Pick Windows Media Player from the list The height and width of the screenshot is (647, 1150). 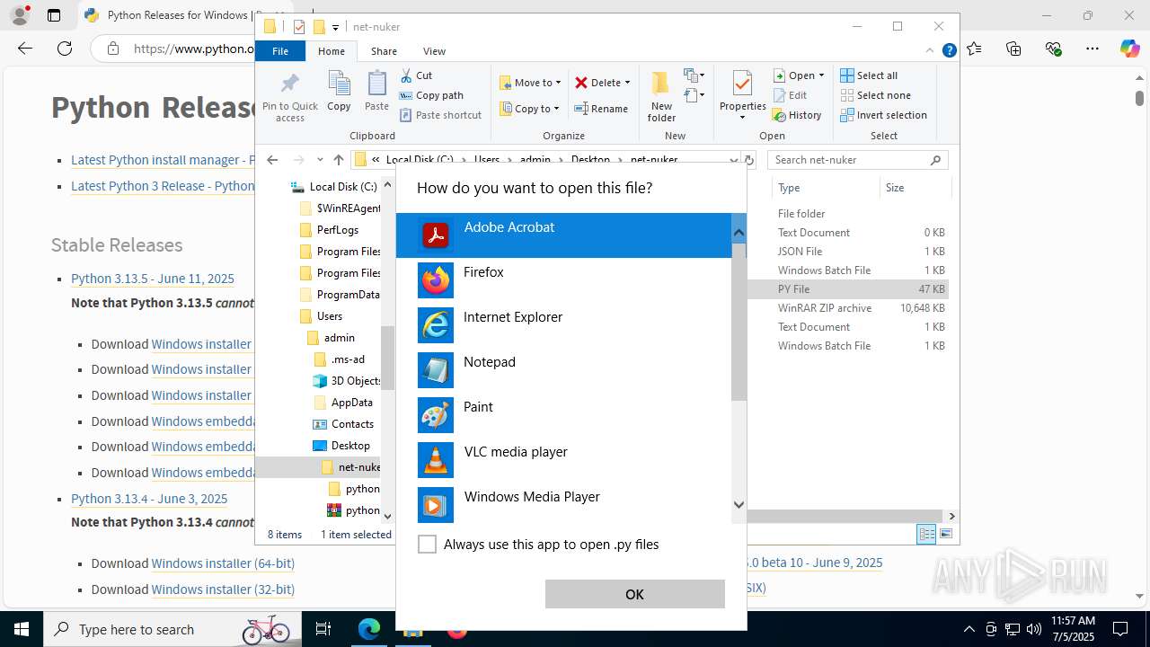pyautogui.click(x=564, y=505)
